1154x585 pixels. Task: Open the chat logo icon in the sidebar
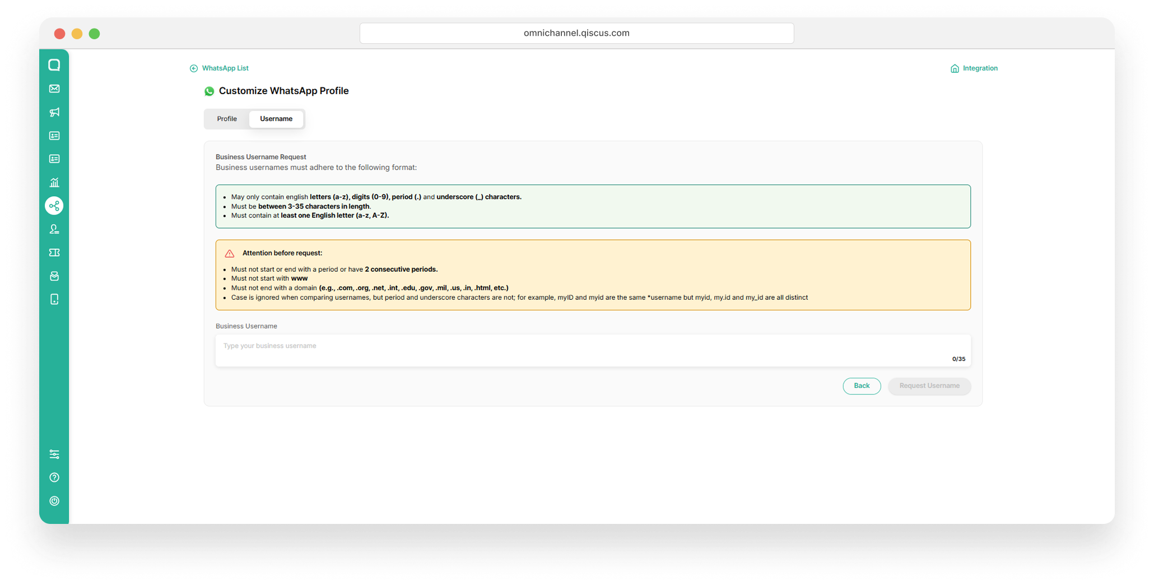54,65
